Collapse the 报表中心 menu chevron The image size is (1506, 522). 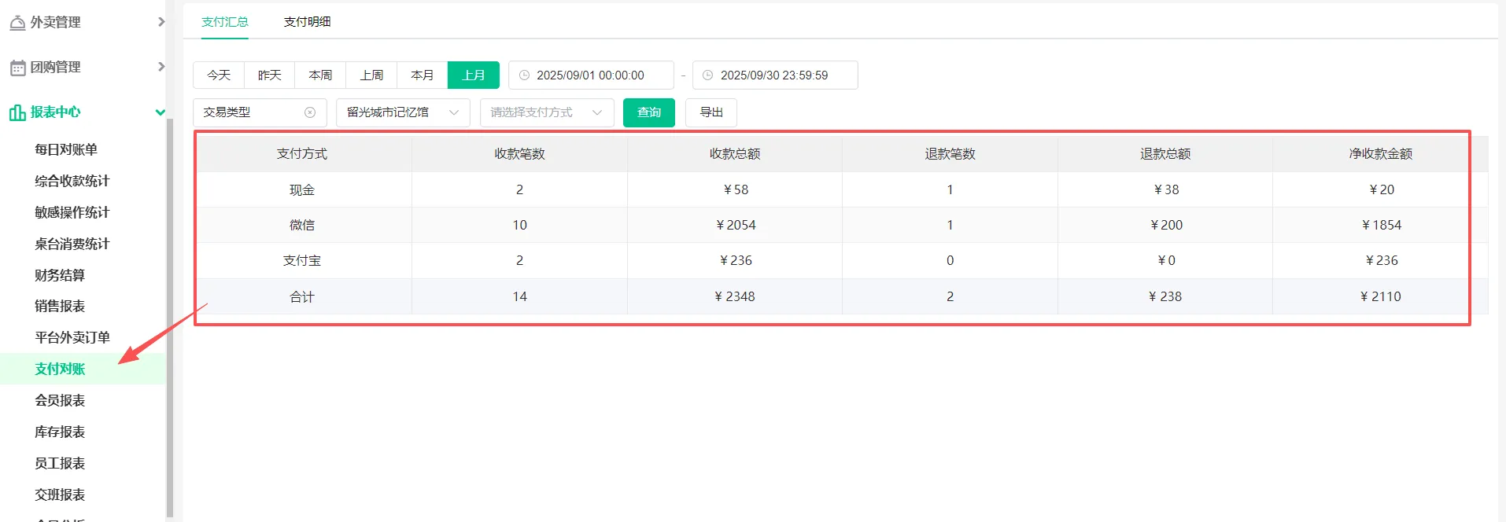click(161, 112)
